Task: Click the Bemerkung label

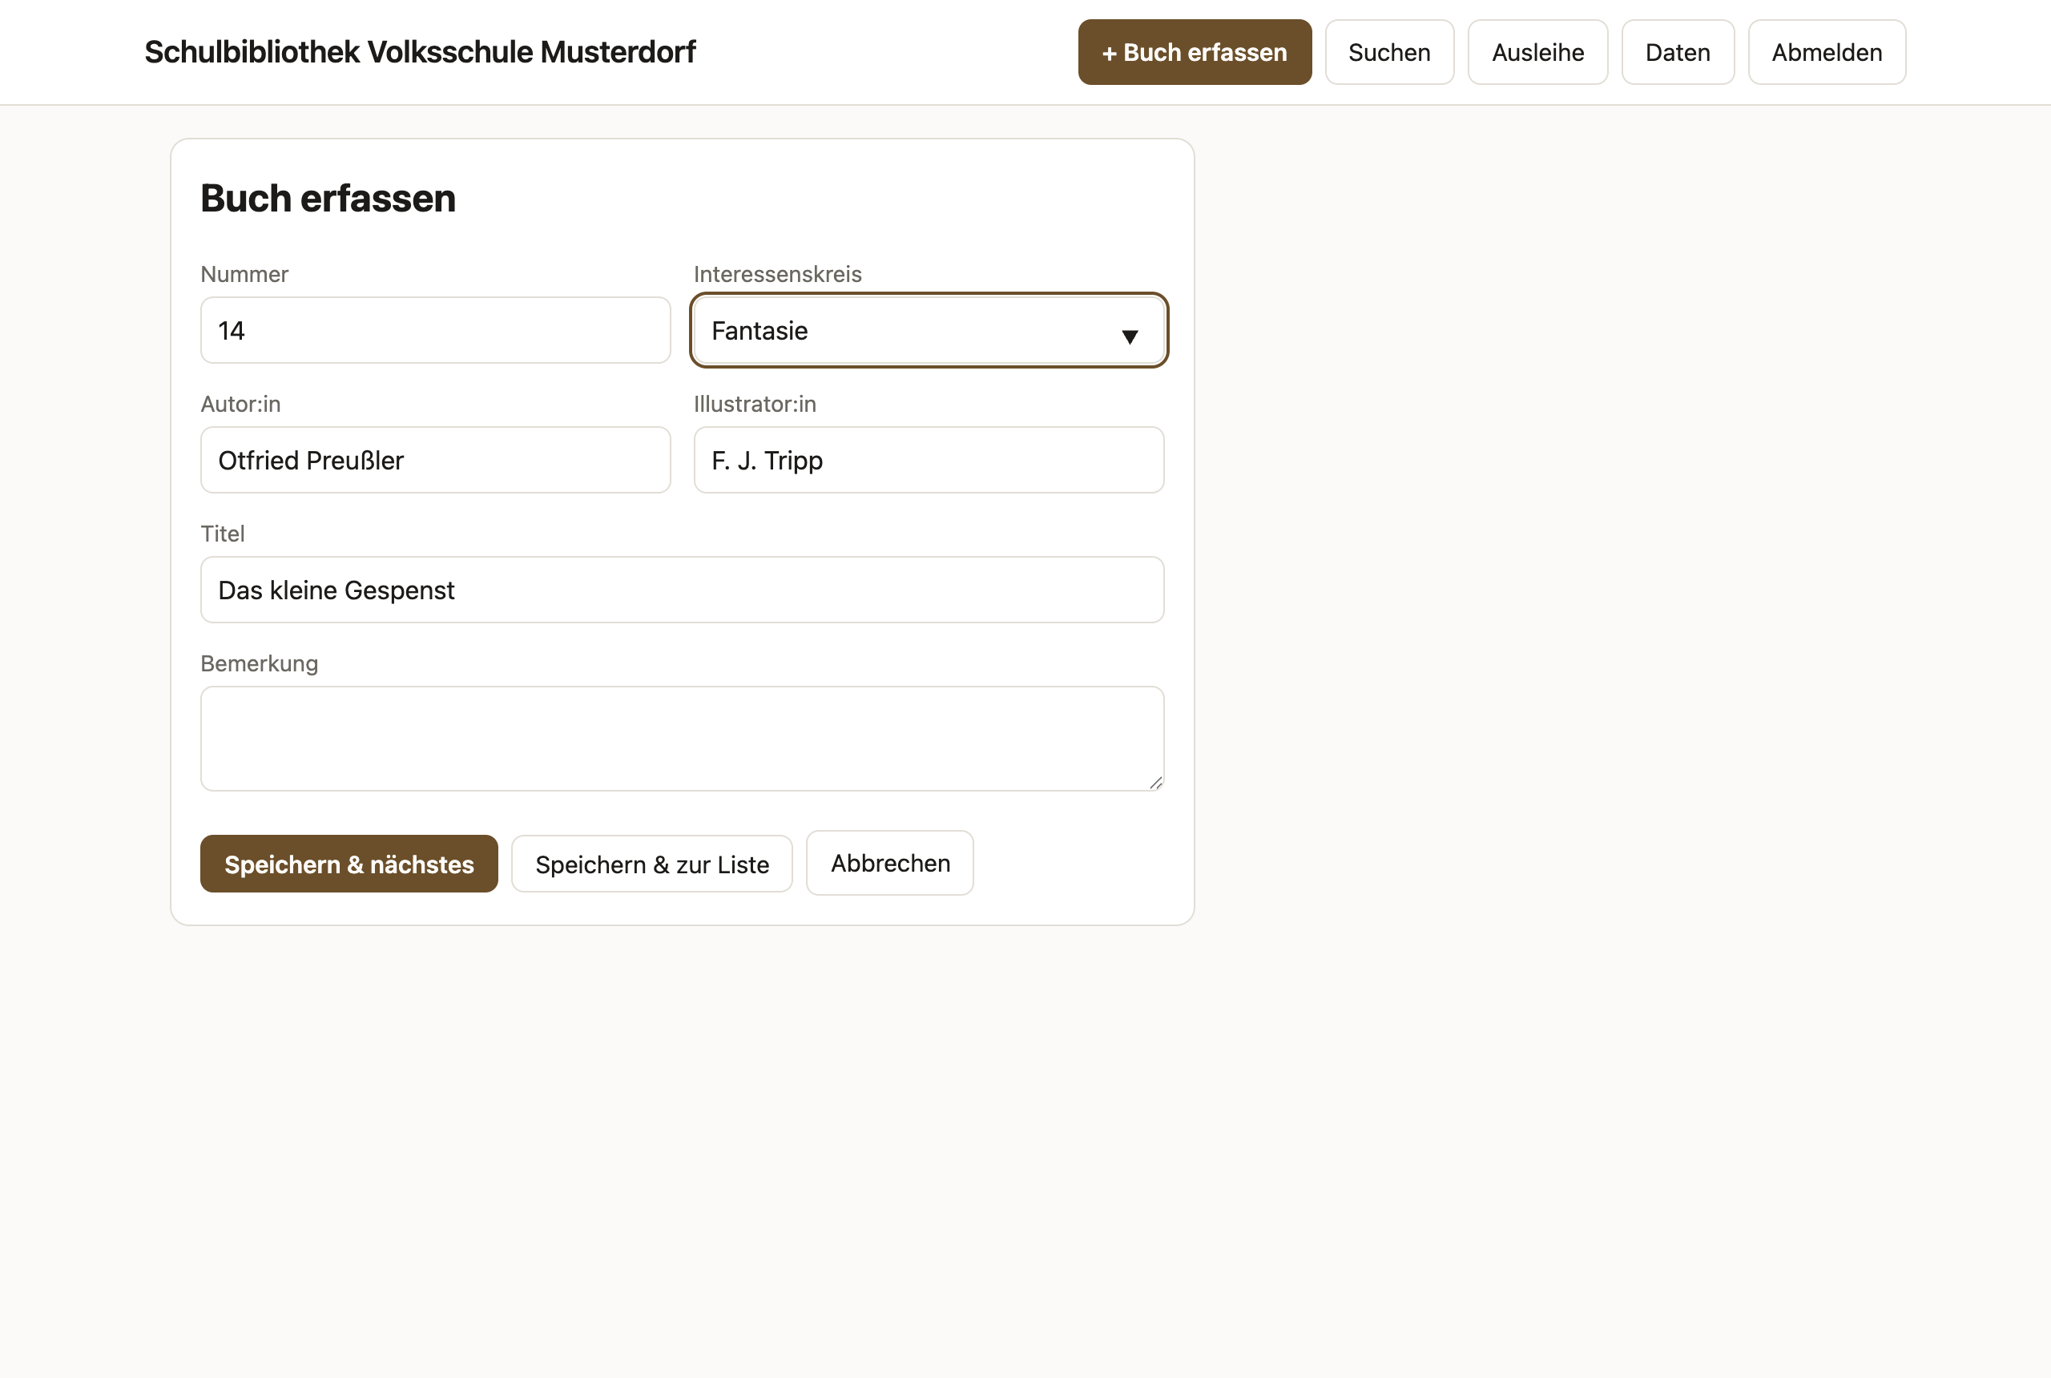Action: pyautogui.click(x=260, y=663)
